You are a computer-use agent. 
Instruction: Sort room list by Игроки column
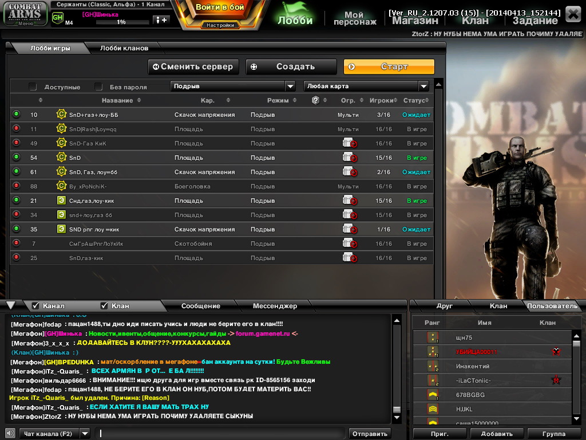383,100
